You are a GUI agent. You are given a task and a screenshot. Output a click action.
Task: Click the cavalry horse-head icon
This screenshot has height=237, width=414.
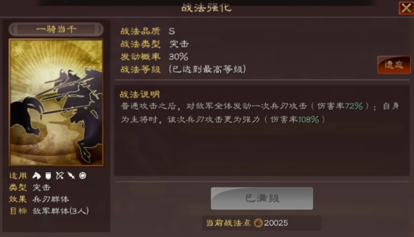pos(37,176)
